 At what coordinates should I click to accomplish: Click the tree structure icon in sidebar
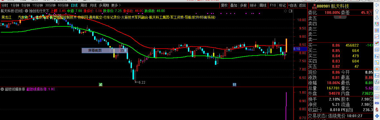click(x=377, y=62)
